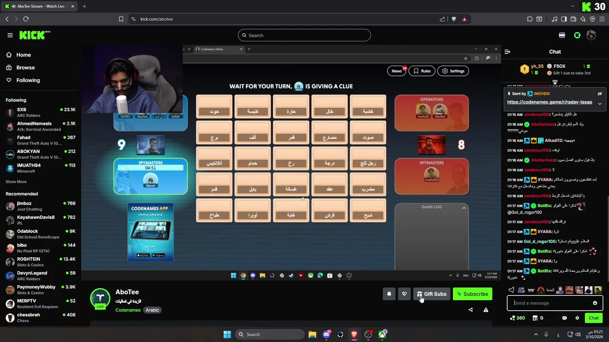Open the New Tab plus button
The height and width of the screenshot is (342, 609).
(x=84, y=6)
